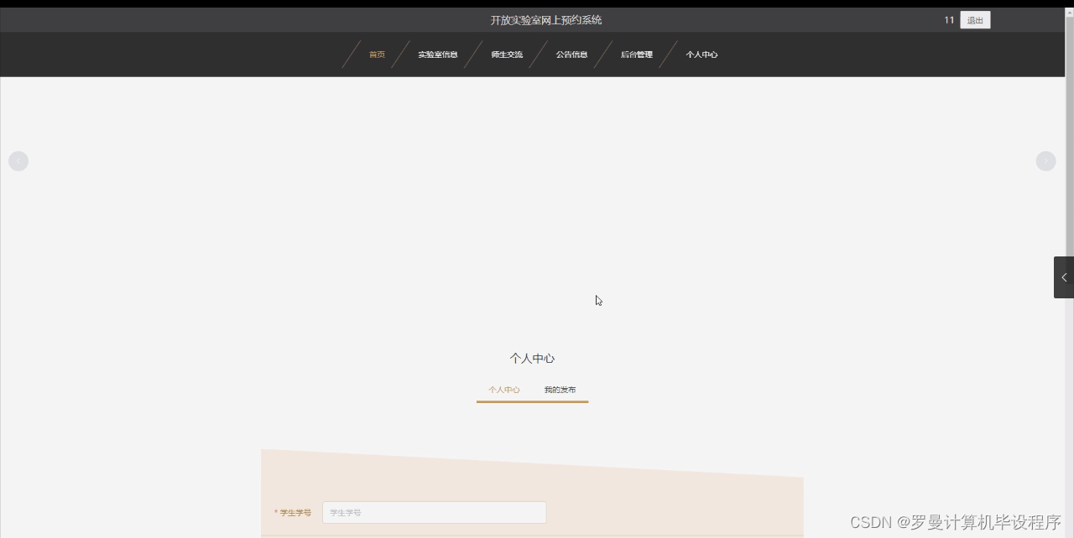
Task: Open the 师生交流 navigation item
Action: point(507,54)
